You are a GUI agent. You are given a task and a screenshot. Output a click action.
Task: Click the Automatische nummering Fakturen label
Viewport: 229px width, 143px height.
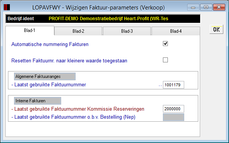point(50,44)
